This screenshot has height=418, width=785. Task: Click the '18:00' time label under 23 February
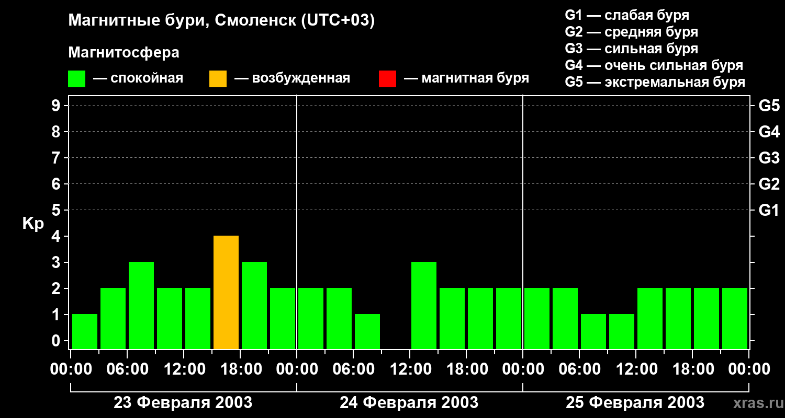[240, 369]
